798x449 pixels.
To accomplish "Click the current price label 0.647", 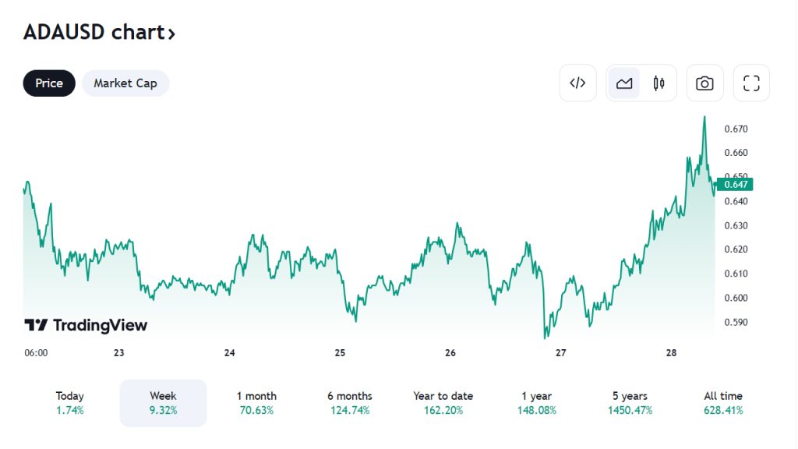I will tap(736, 185).
